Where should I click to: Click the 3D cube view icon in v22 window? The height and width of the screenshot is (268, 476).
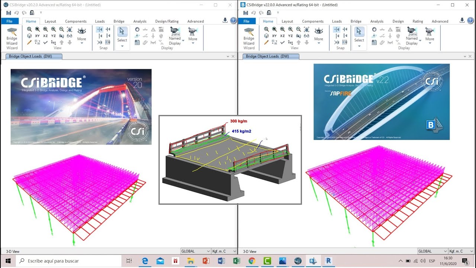click(x=266, y=36)
